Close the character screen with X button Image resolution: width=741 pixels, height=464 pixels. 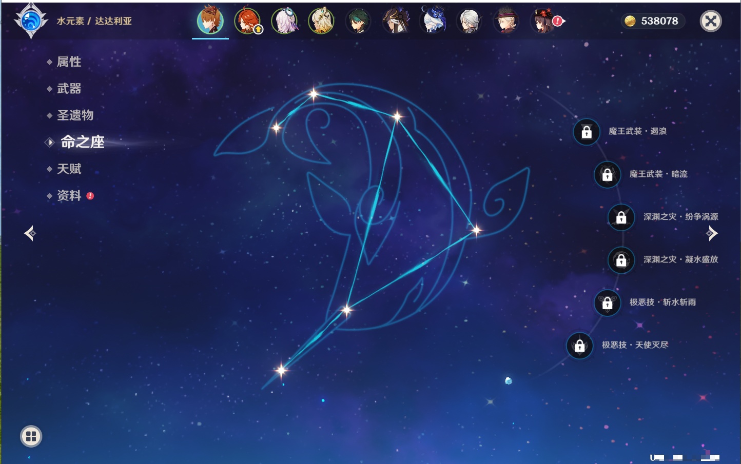click(x=711, y=21)
